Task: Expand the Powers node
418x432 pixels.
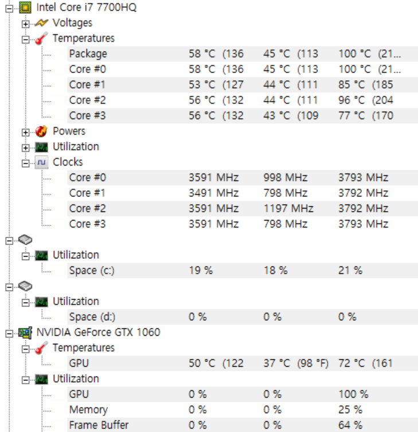Action: (25, 132)
